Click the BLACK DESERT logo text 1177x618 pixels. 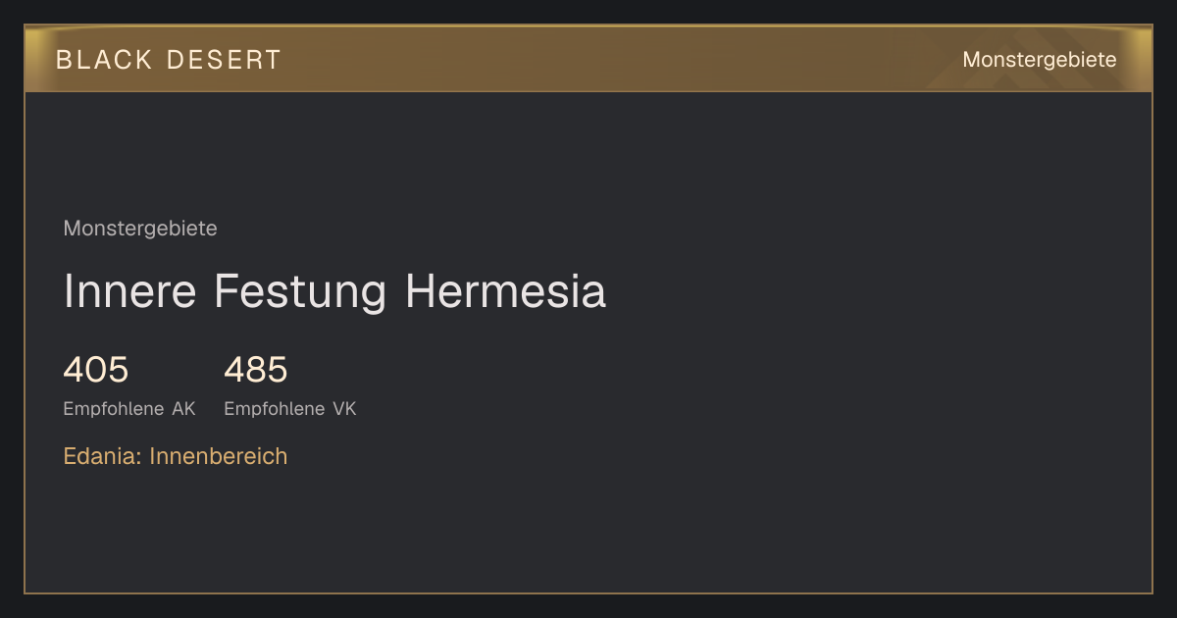coord(169,60)
